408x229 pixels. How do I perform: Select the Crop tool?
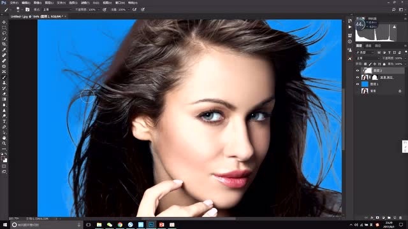pyautogui.click(x=4, y=44)
